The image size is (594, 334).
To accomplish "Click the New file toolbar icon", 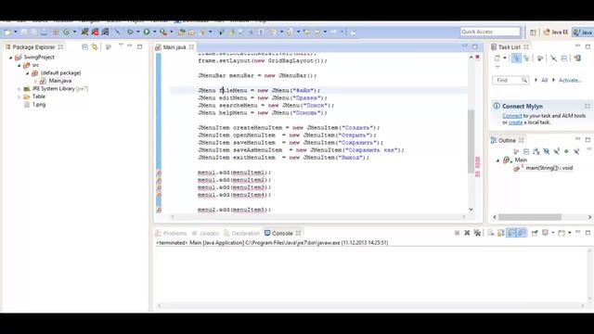I will pos(7,32).
